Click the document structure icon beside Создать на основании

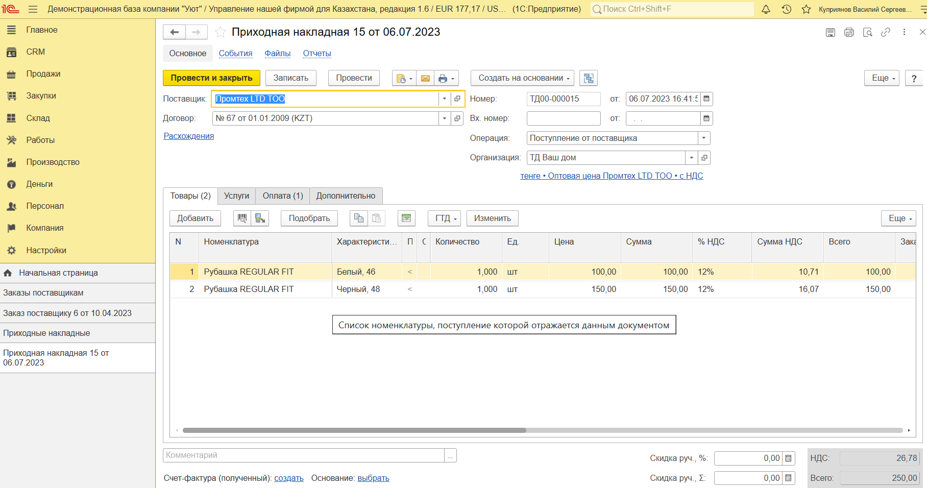(x=589, y=78)
